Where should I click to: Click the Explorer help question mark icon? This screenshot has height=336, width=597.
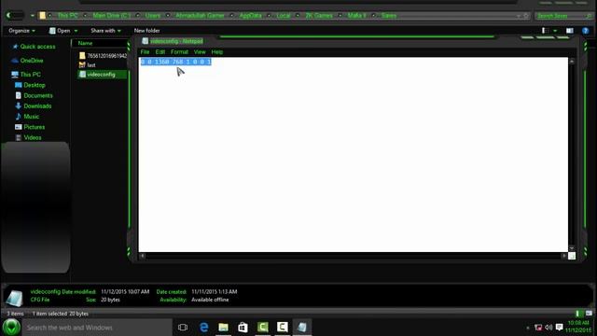coord(585,31)
